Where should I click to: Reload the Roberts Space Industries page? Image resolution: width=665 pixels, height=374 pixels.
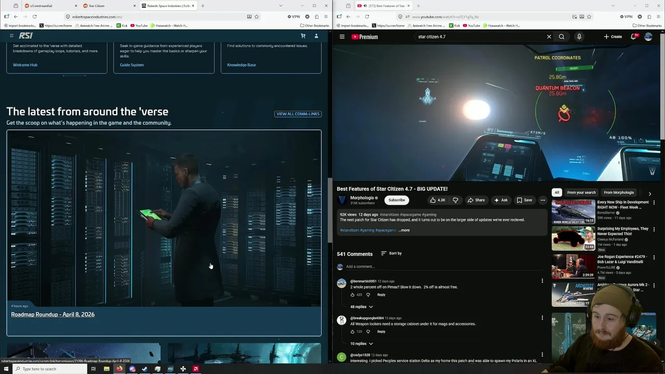click(x=34, y=17)
